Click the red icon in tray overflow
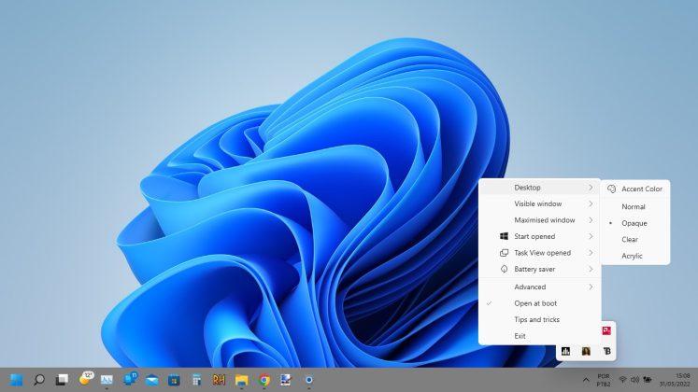 pyautogui.click(x=606, y=330)
